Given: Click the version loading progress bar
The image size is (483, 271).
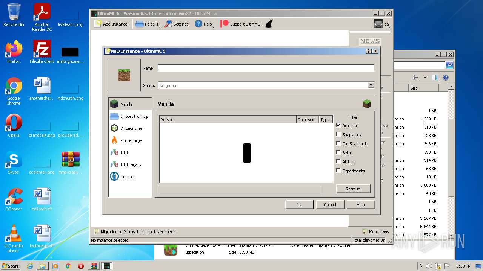Looking at the screenshot, I should point(240,189).
